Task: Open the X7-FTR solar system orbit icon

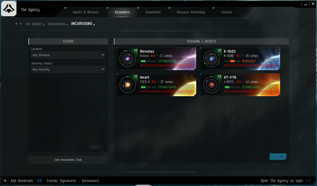Action: (211, 85)
